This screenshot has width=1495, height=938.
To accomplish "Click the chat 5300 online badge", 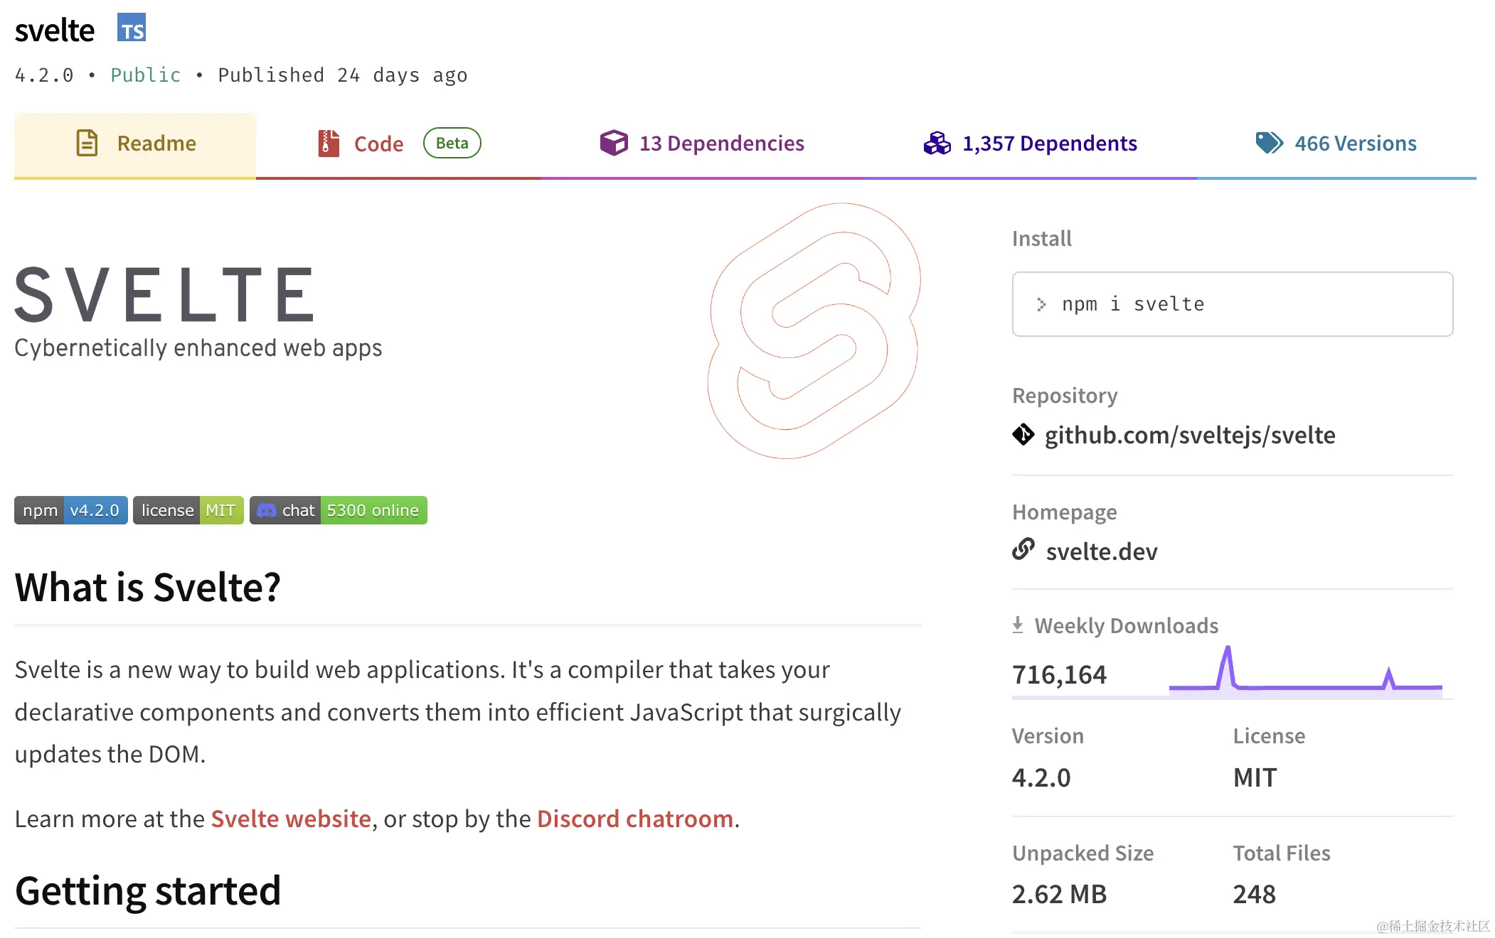I will click(338, 510).
